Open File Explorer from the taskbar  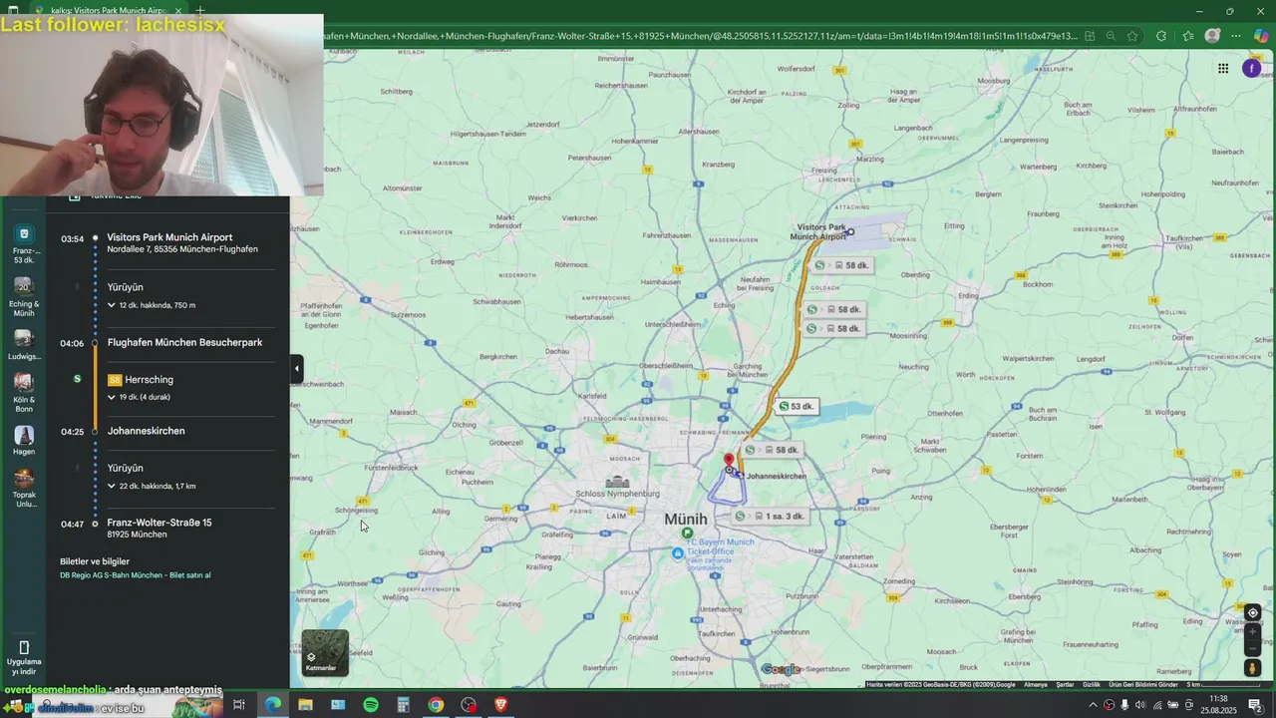[x=305, y=705]
